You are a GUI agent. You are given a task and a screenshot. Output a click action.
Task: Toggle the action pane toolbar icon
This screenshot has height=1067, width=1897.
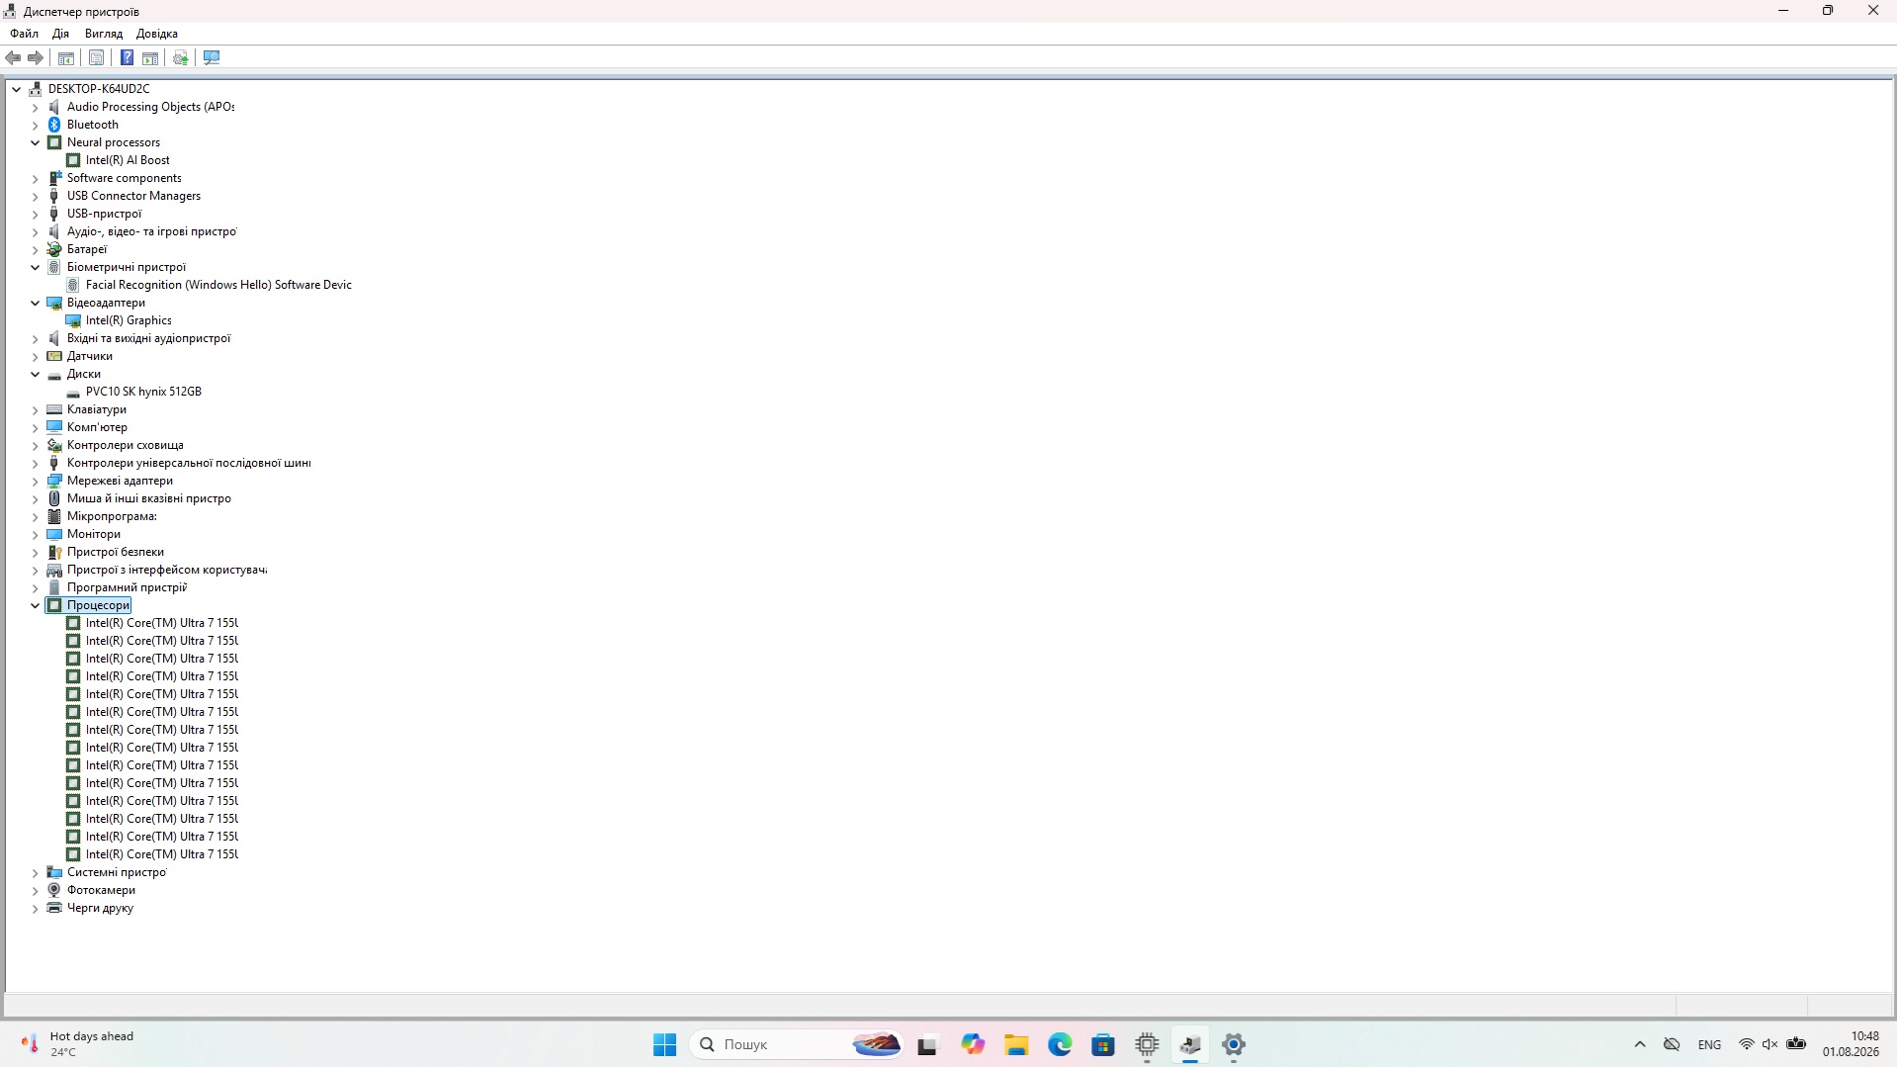tap(150, 58)
